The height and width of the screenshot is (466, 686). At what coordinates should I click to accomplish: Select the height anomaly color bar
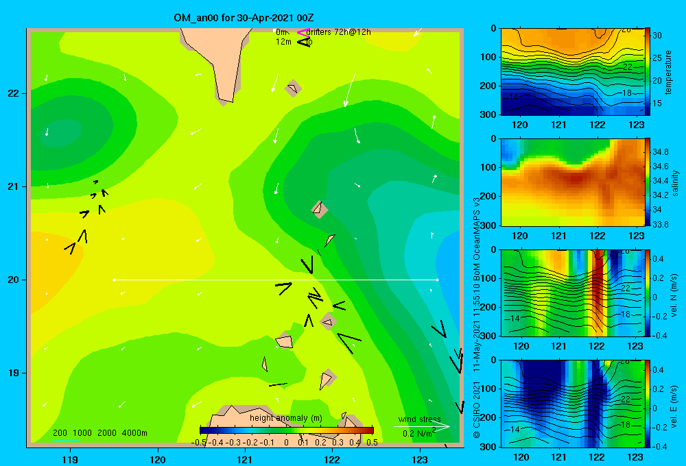[x=287, y=430]
